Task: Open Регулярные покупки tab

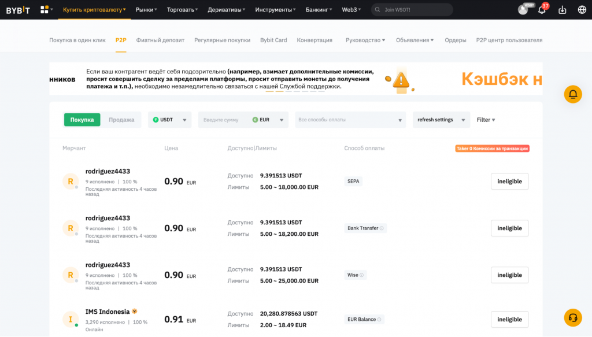Action: coord(222,40)
